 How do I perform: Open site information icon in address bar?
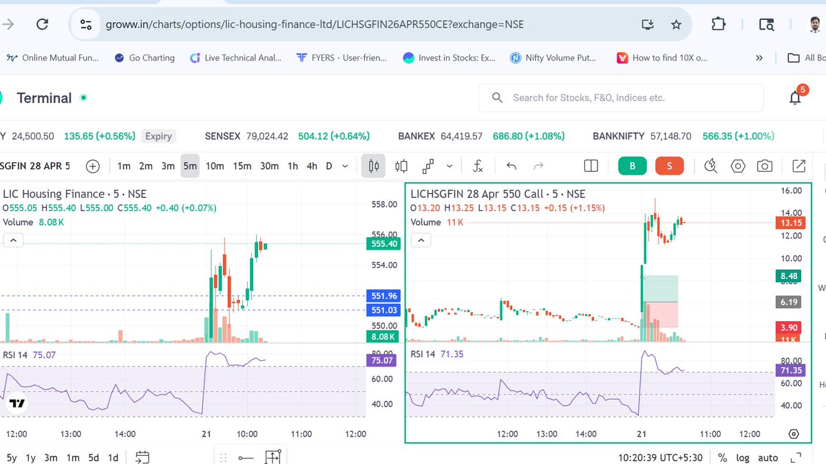tap(86, 24)
